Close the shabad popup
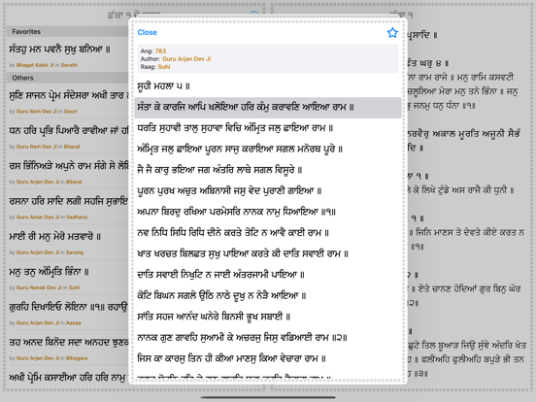The width and height of the screenshot is (536, 402). [x=147, y=32]
